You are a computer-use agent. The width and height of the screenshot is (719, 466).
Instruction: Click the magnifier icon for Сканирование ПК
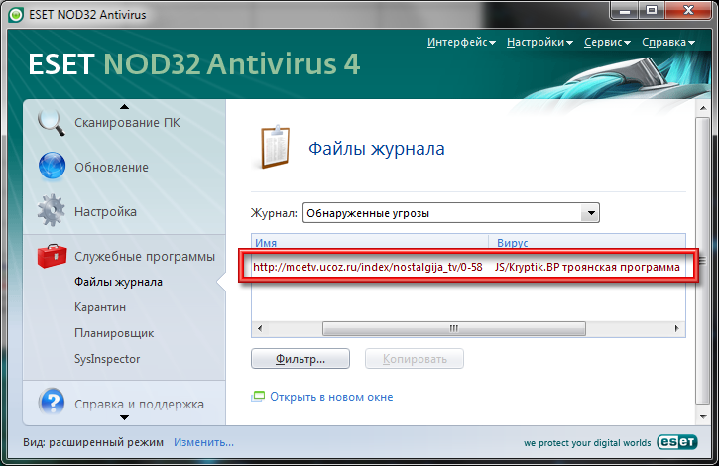tap(52, 123)
